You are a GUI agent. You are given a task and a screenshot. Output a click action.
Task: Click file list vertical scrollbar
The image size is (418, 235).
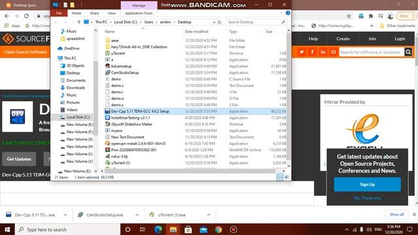click(x=289, y=97)
